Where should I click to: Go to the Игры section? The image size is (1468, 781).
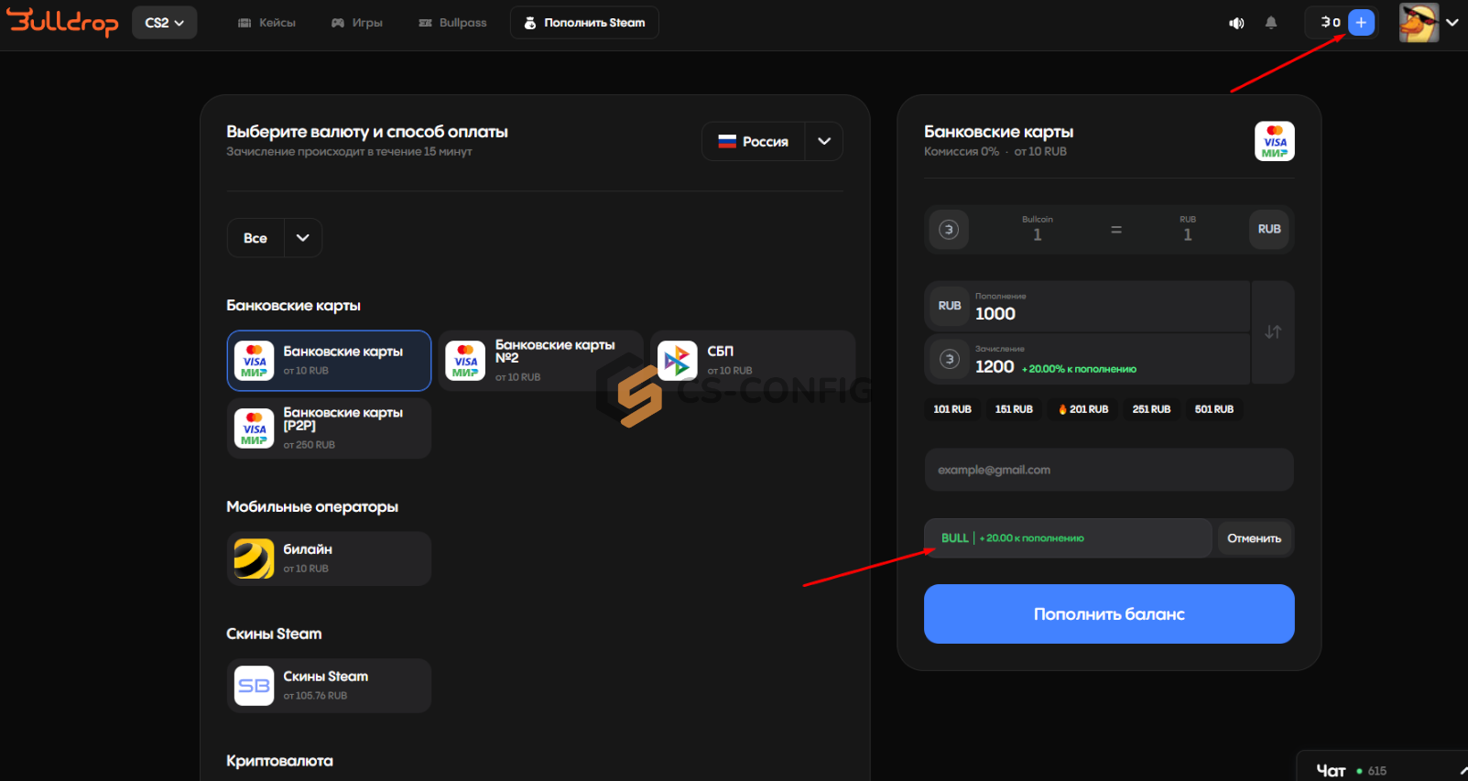[x=357, y=23]
